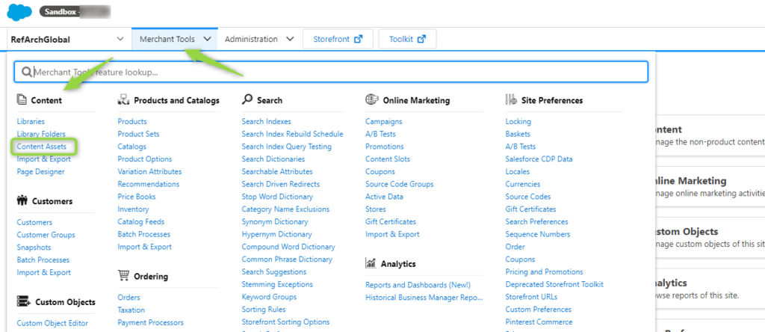Screen dimensions: 765x332
Task: Click the Ordering shopping cart icon
Action: 123,276
